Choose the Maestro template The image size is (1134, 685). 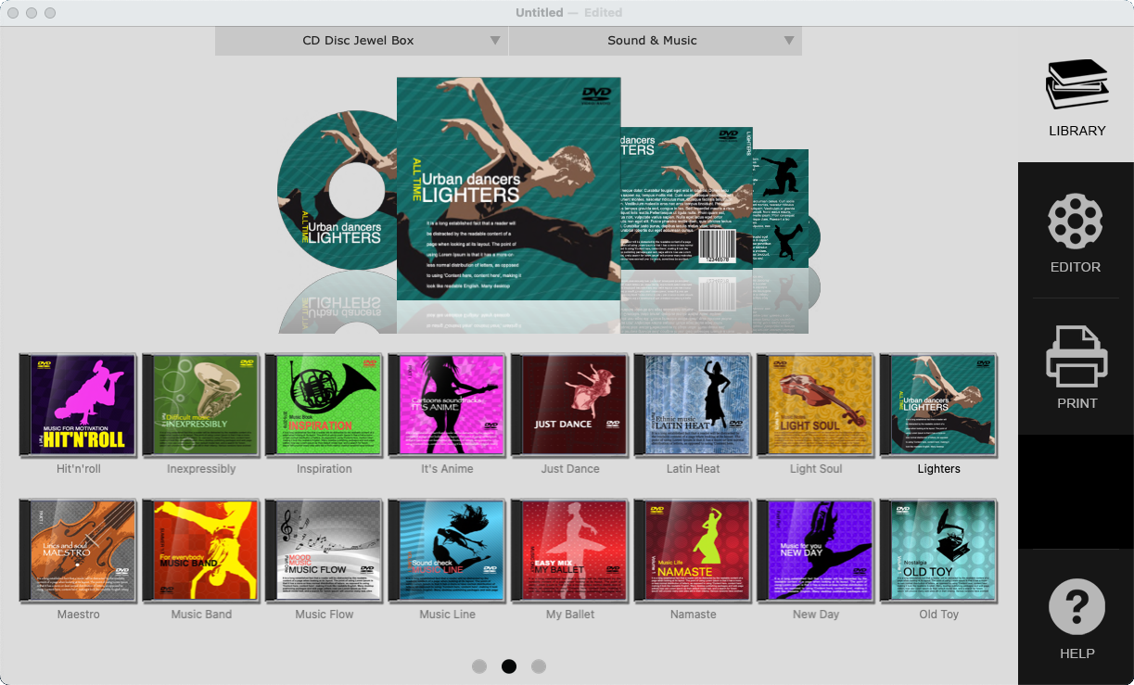pyautogui.click(x=78, y=550)
